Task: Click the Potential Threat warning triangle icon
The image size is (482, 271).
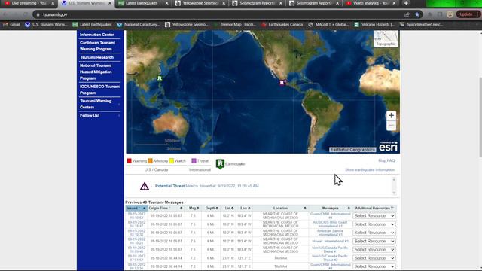Action: [145, 186]
